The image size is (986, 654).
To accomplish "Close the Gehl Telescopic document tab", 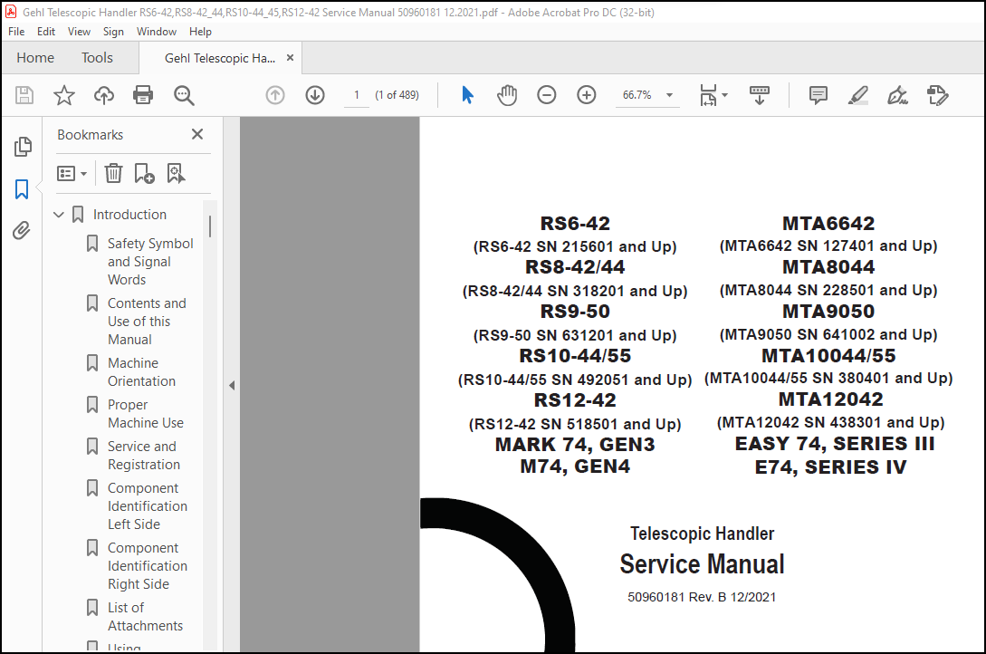I will (x=290, y=58).
